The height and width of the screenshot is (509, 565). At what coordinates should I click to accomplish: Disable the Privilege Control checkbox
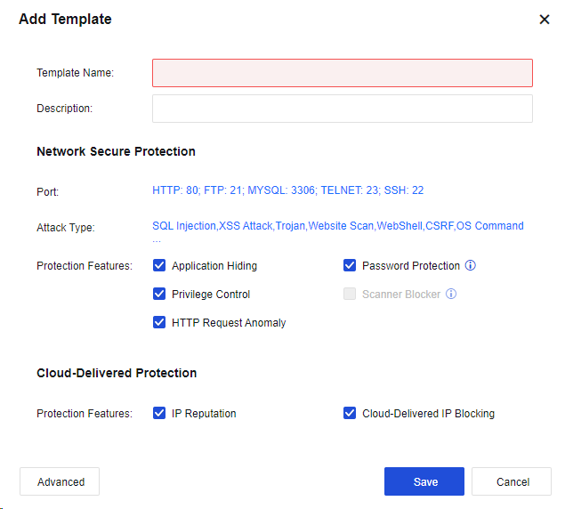tap(160, 294)
